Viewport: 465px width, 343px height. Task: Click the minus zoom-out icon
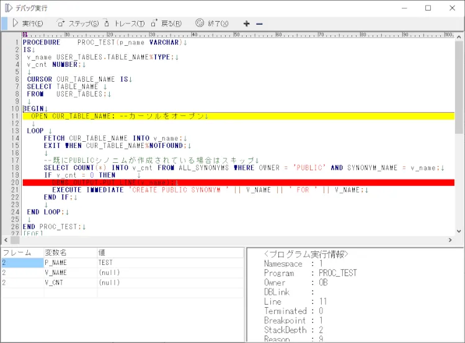259,24
